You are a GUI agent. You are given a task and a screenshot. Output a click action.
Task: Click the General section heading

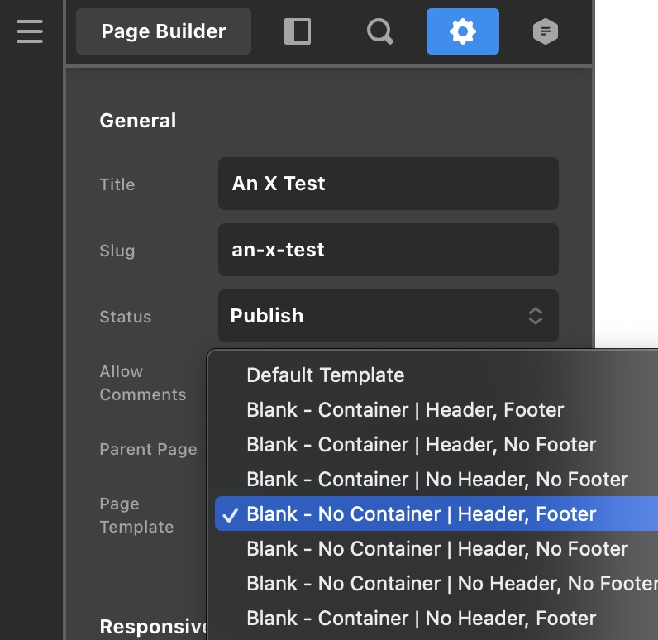[137, 121]
